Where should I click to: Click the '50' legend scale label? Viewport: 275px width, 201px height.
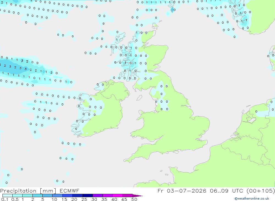(x=134, y=199)
